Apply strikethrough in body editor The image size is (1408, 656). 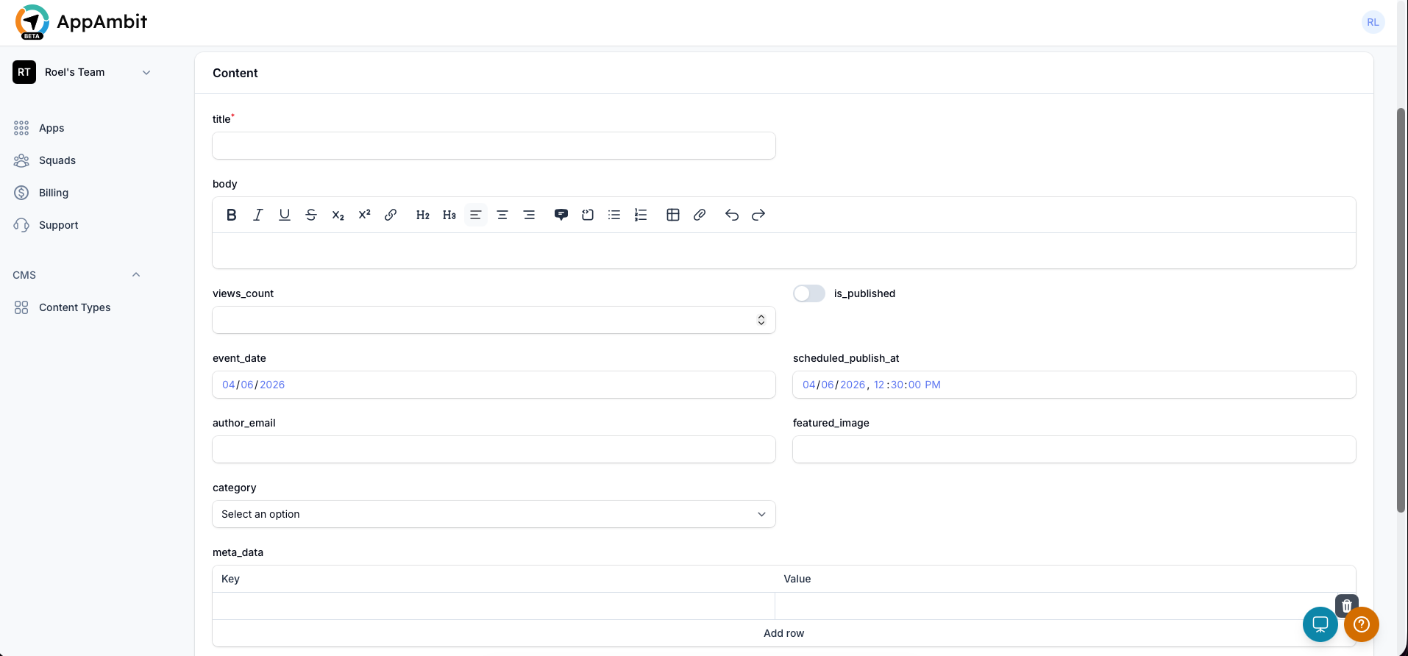311,215
